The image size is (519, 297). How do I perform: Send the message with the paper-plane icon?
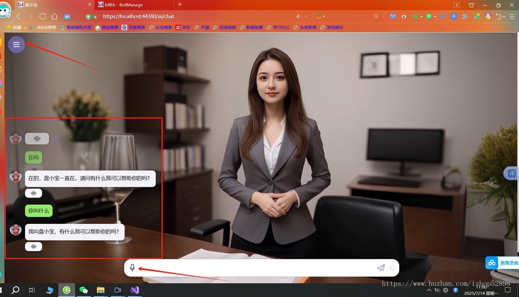(x=381, y=268)
